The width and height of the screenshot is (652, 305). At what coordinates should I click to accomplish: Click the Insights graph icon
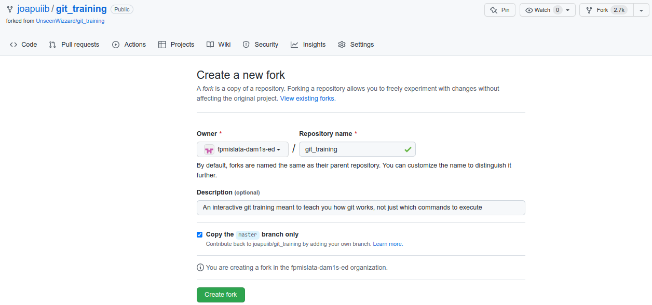click(294, 45)
